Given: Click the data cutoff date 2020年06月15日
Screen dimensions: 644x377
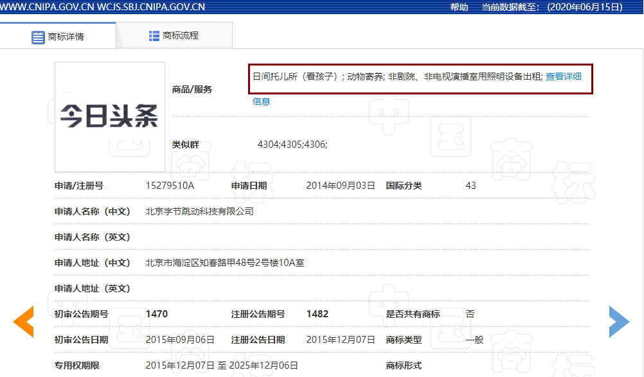Looking at the screenshot, I should click(586, 7).
